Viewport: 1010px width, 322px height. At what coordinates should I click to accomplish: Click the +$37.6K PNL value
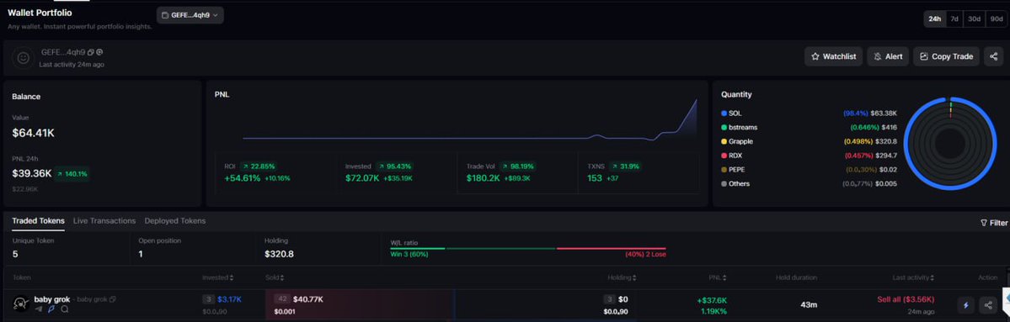tap(712, 300)
